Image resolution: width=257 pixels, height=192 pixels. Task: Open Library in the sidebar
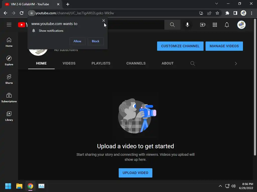click(9, 116)
